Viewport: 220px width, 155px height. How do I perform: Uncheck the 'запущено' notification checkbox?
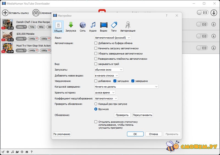click(x=115, y=81)
